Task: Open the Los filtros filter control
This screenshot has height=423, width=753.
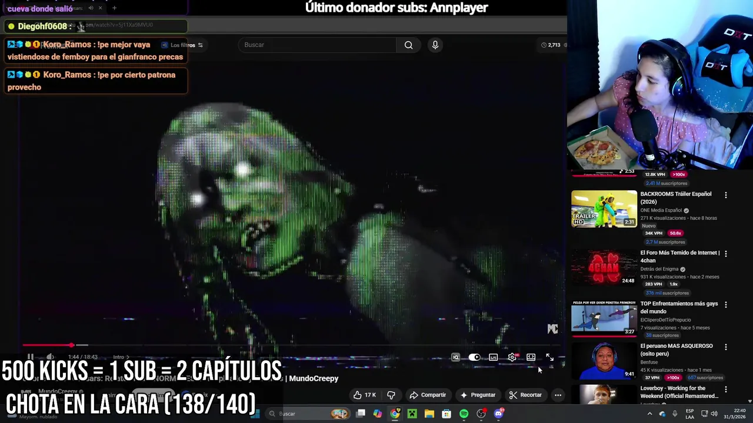Action: pos(183,45)
